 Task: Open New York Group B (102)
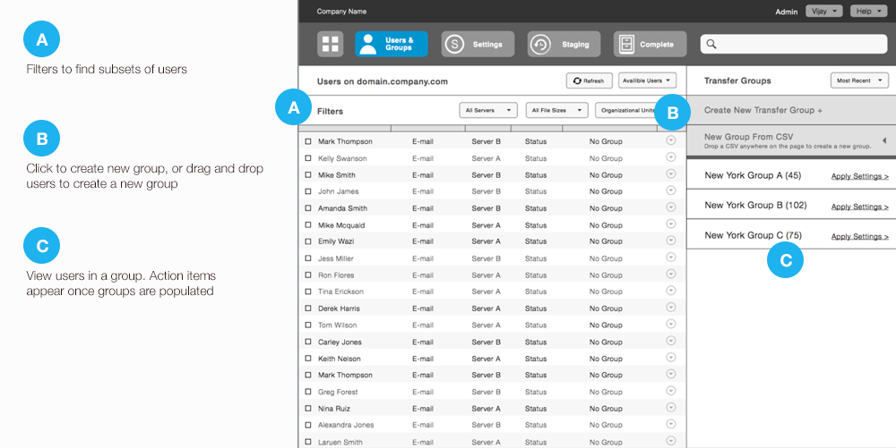755,205
